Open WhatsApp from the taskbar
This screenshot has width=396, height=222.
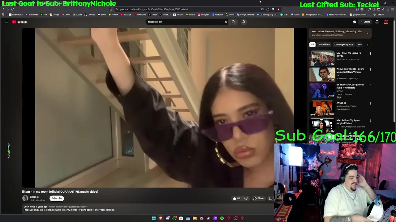pyautogui.click(x=174, y=218)
